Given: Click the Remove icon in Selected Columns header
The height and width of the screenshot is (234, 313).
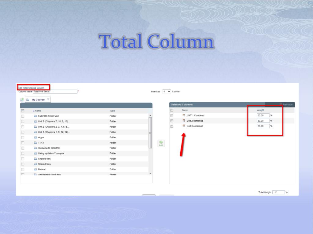Looking at the screenshot, I should [x=281, y=105].
